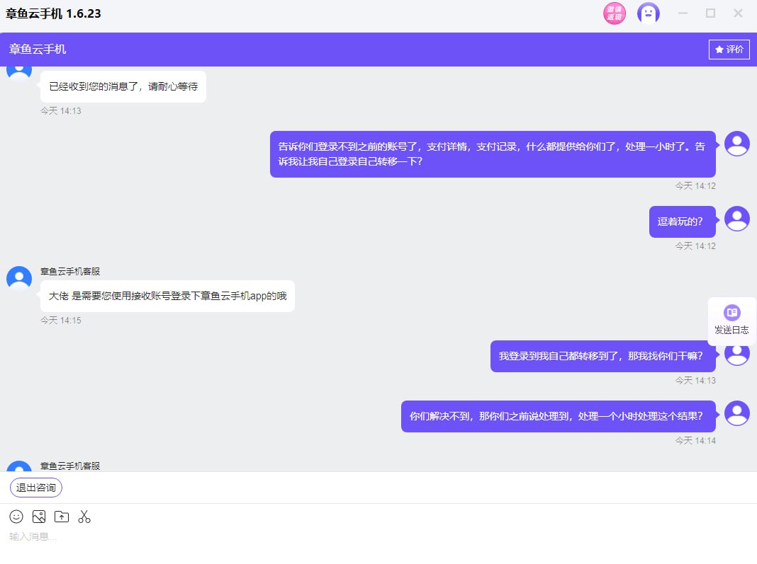Click user avatar beside 告诉你们登录不到 message
The image size is (757, 564).
click(737, 144)
